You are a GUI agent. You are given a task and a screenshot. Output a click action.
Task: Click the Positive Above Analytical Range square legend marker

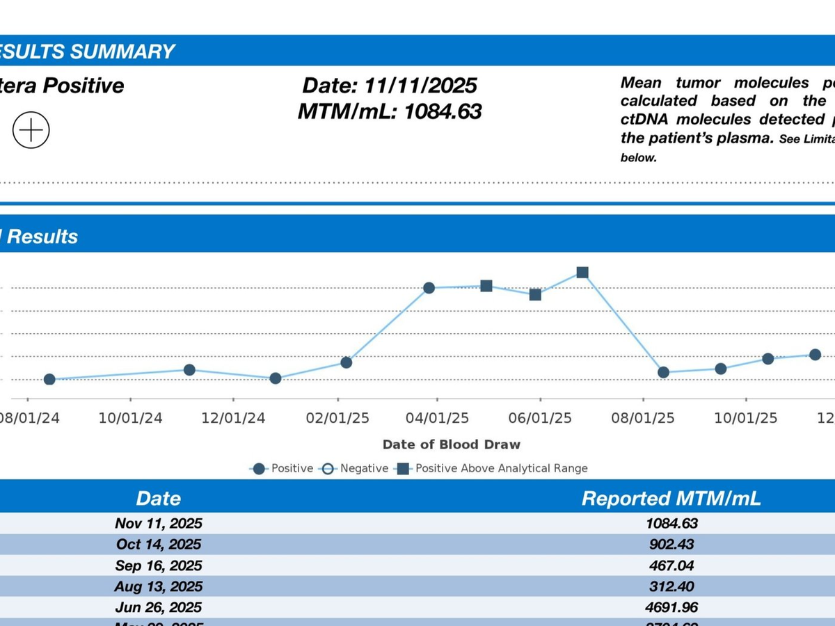pos(404,468)
